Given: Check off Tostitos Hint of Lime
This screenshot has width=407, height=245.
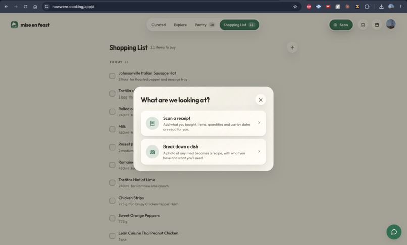Looking at the screenshot, I should point(112,183).
